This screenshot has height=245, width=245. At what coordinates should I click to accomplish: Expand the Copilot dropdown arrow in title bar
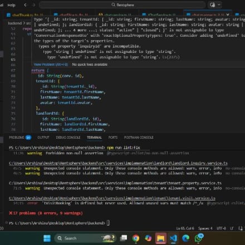click(219, 5)
